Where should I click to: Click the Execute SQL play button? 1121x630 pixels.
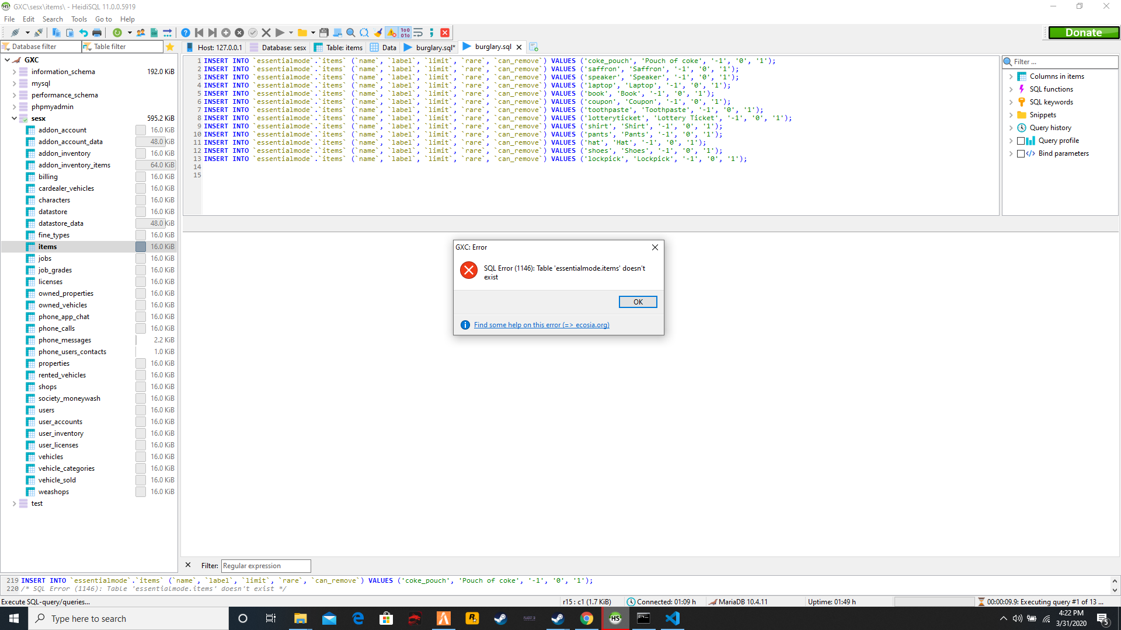[280, 33]
